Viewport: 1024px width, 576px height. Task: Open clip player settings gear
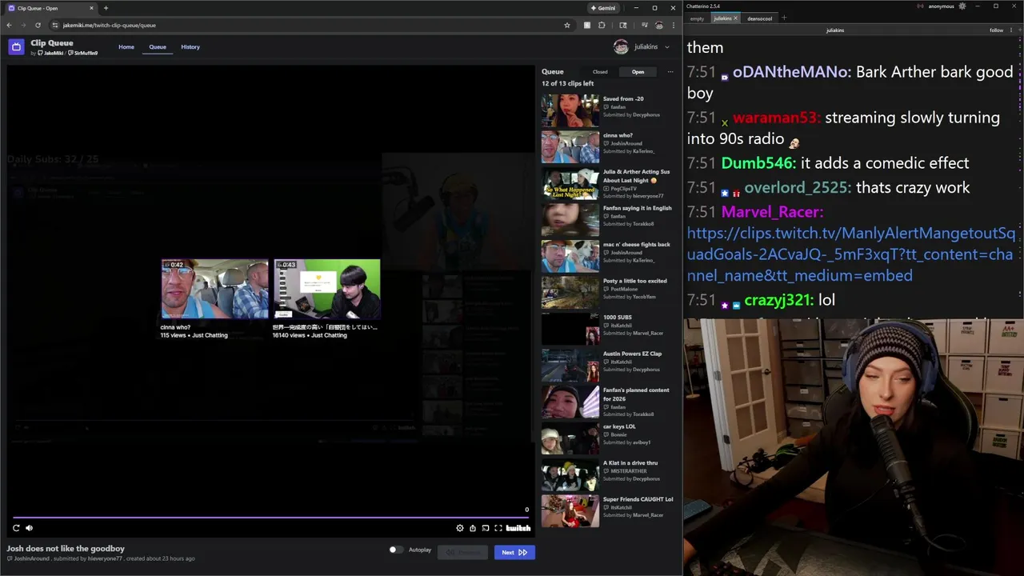(x=460, y=528)
